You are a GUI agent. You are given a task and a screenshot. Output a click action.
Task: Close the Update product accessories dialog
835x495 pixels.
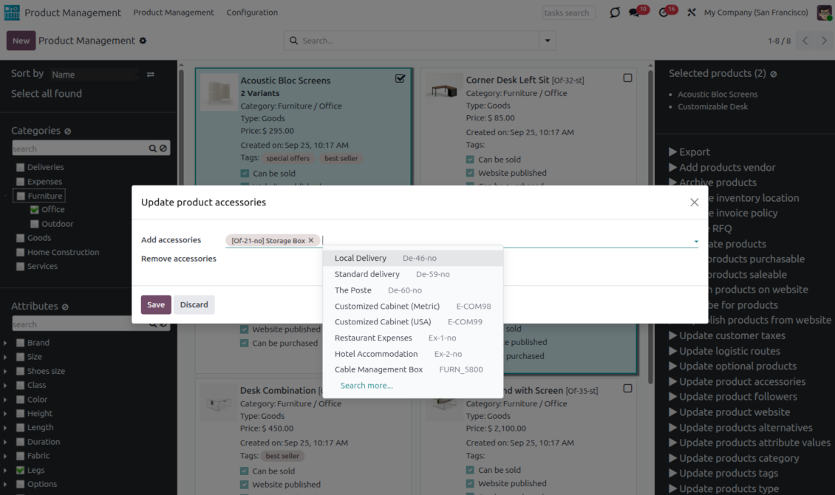coord(694,202)
